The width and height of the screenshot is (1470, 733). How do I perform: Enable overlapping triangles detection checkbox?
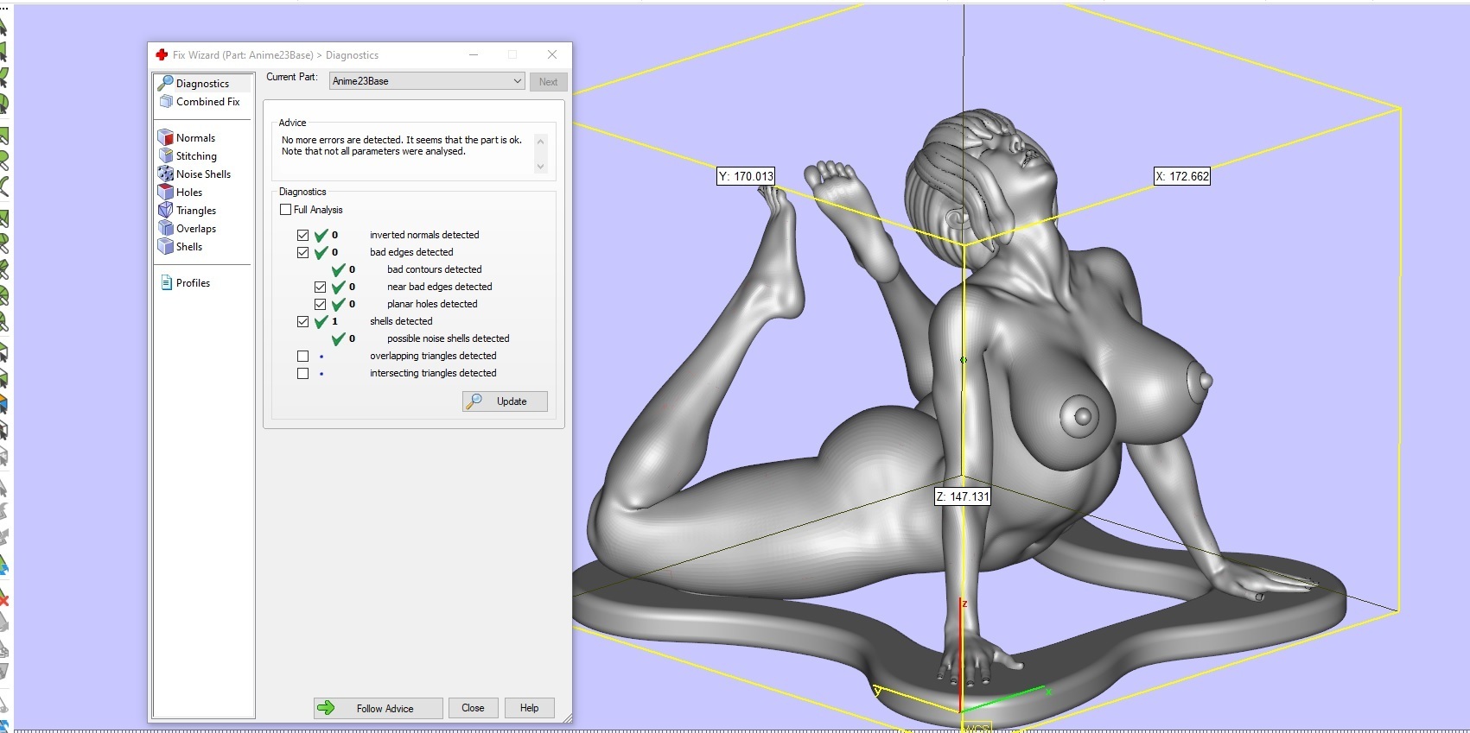tap(302, 356)
